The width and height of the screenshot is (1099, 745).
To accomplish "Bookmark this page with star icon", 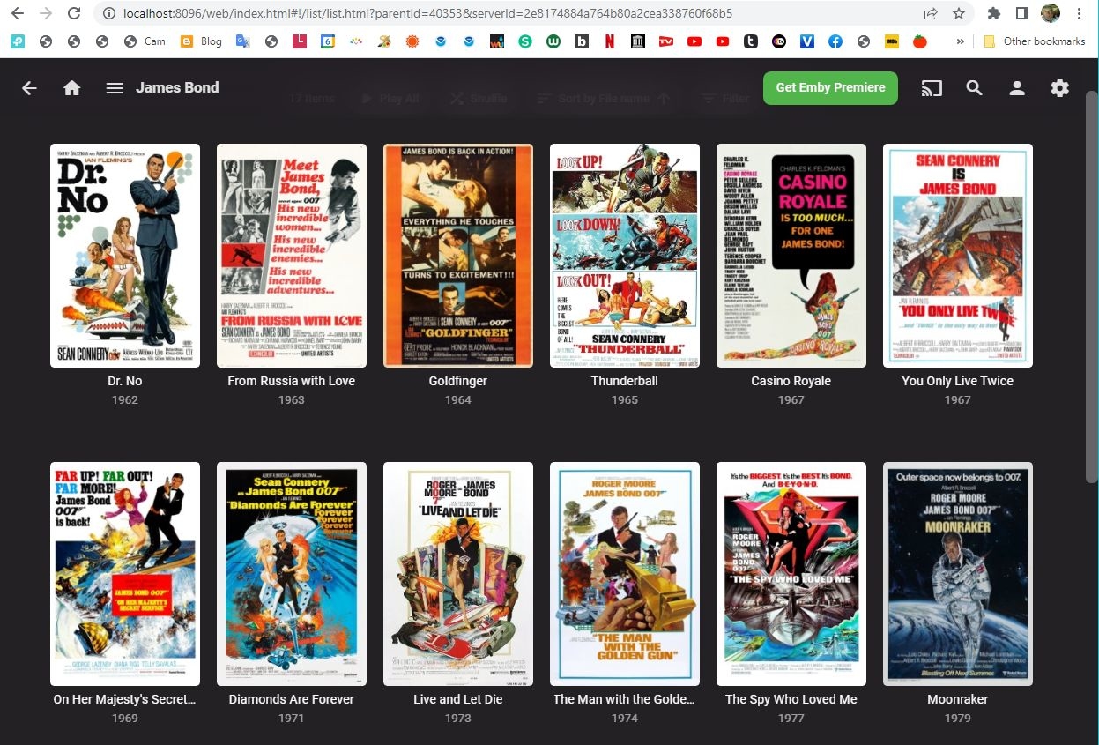I will (959, 14).
